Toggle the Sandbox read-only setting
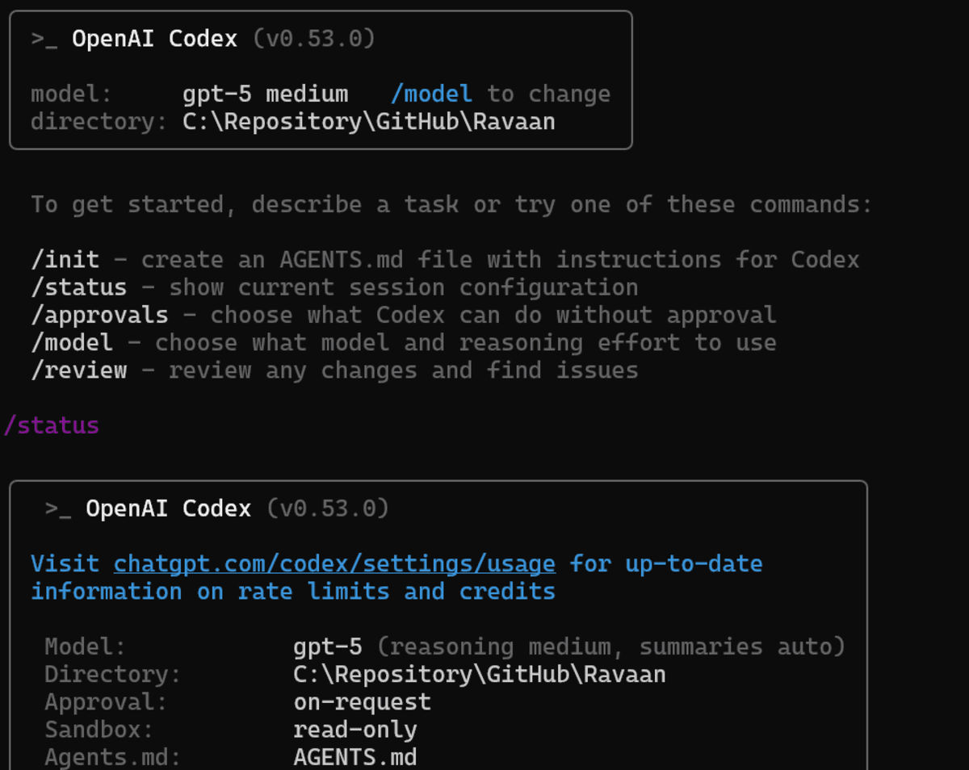Screen dimensions: 969x770 point(354,729)
